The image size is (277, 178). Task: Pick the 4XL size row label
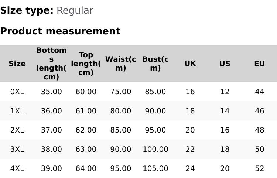(x=17, y=168)
